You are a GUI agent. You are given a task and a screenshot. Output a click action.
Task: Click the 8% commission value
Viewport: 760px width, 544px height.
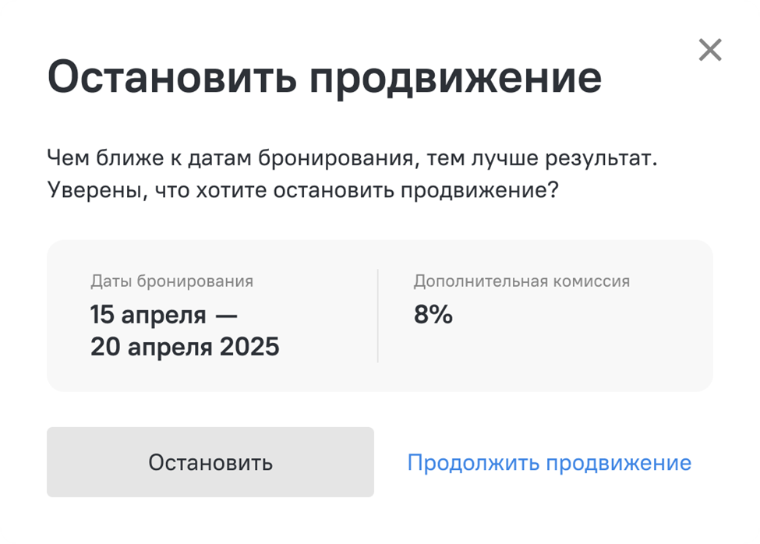[x=433, y=314]
